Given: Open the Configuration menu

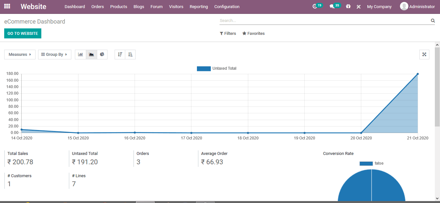Looking at the screenshot, I should 227,6.
